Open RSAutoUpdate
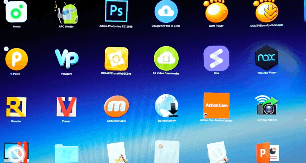 [x=167, y=106]
